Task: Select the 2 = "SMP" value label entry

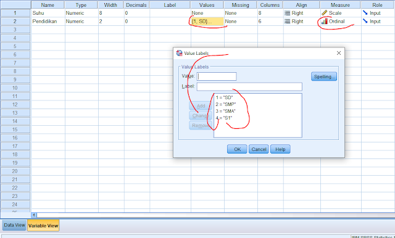Action: pos(226,104)
